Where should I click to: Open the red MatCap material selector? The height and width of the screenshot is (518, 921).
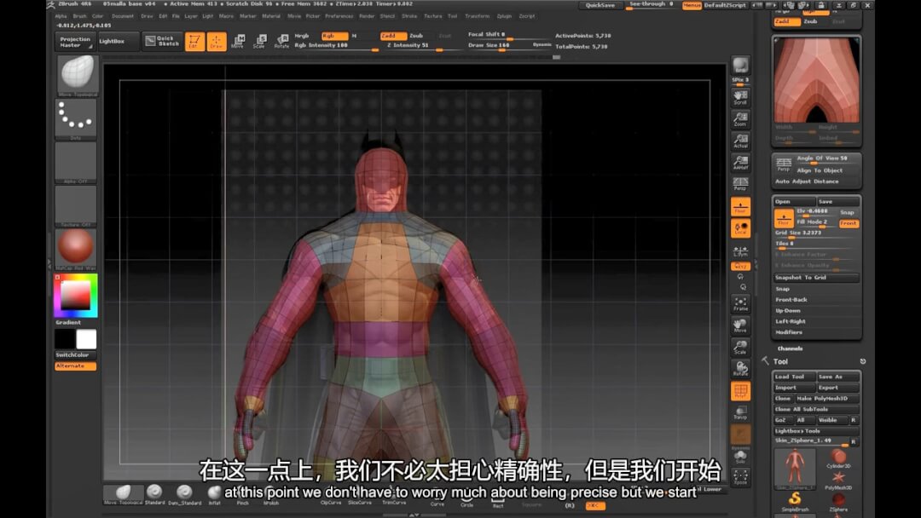pos(77,250)
